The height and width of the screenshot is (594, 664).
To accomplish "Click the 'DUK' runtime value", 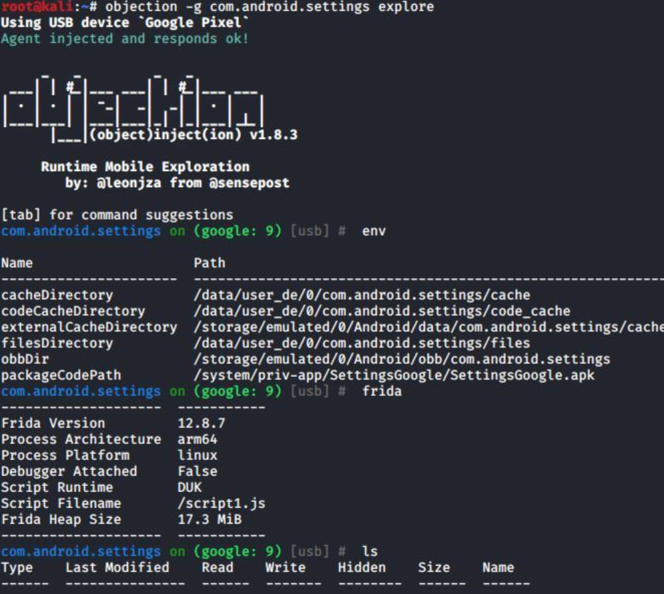I will point(190,487).
